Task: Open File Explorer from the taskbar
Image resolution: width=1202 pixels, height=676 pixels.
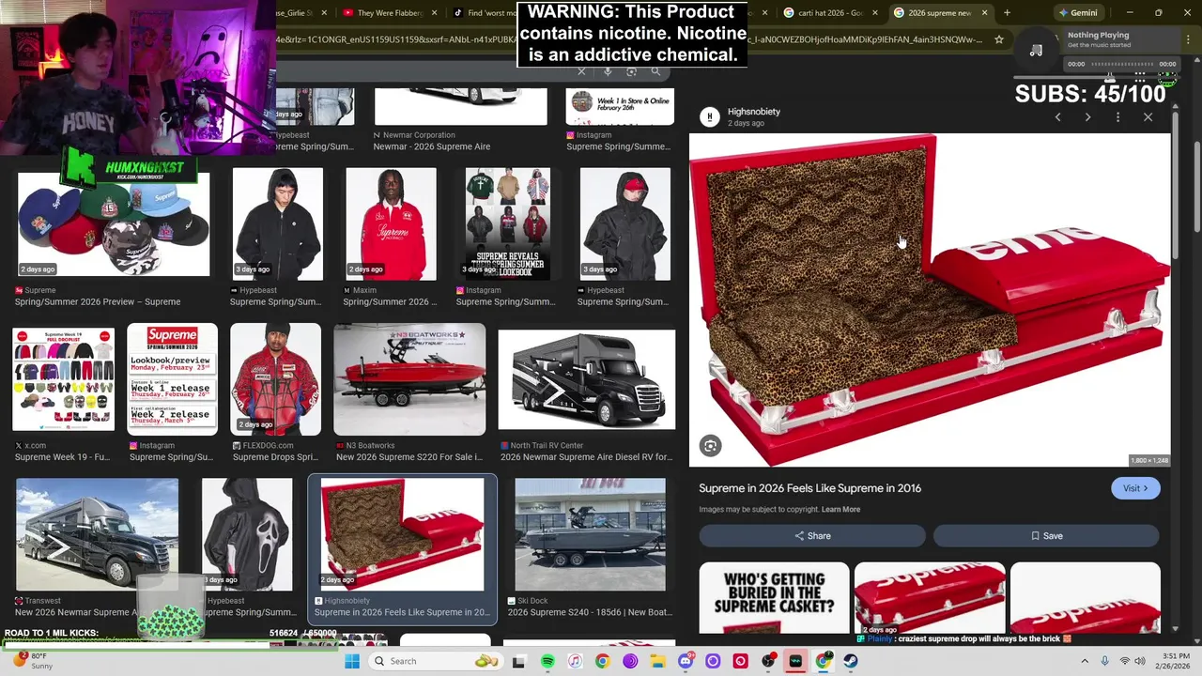Action: click(657, 661)
